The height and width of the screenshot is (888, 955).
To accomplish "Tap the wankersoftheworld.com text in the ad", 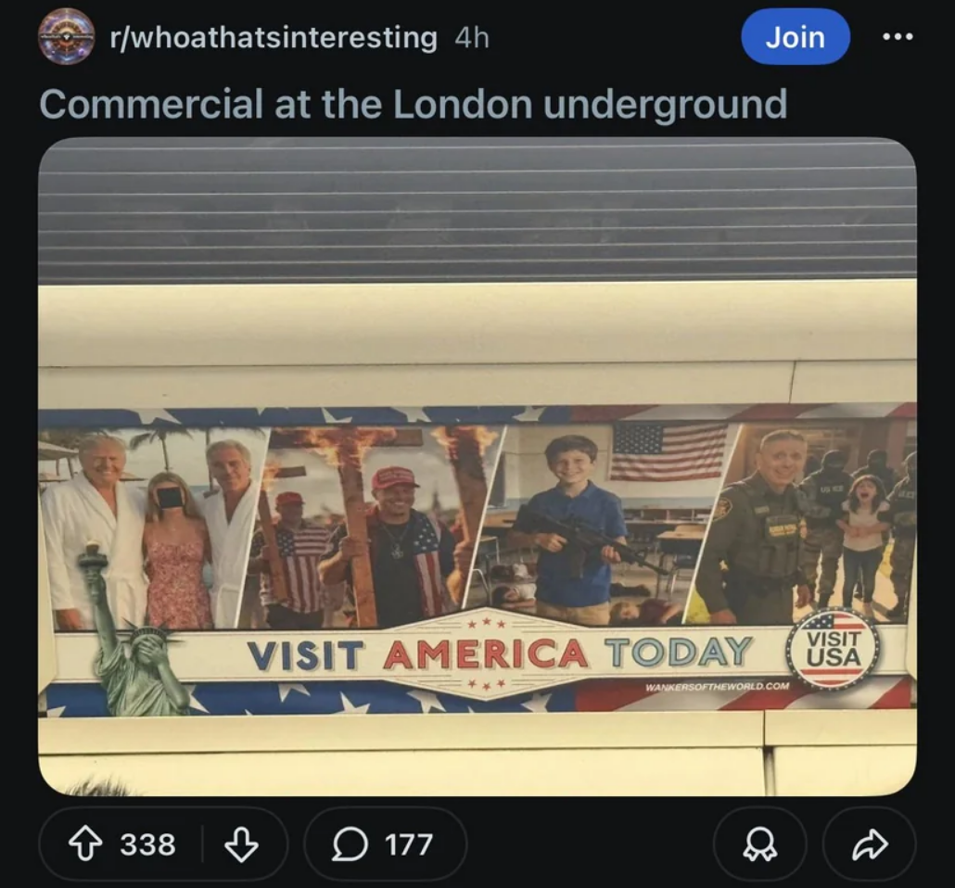I will [x=717, y=687].
